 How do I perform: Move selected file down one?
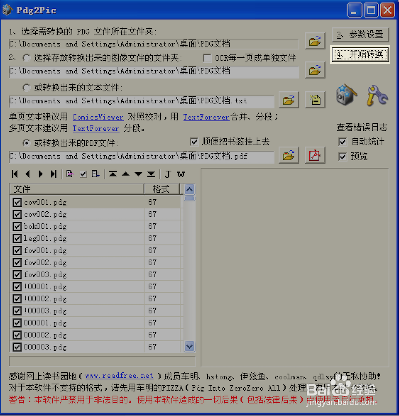click(138, 174)
